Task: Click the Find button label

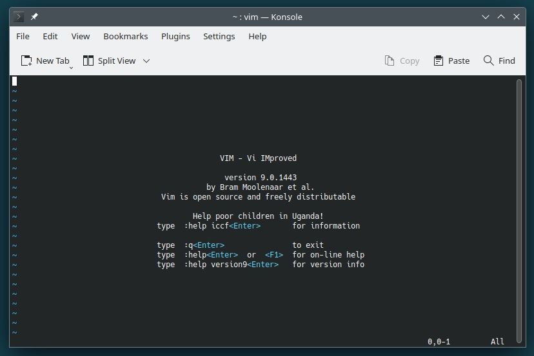Action: 507,61
